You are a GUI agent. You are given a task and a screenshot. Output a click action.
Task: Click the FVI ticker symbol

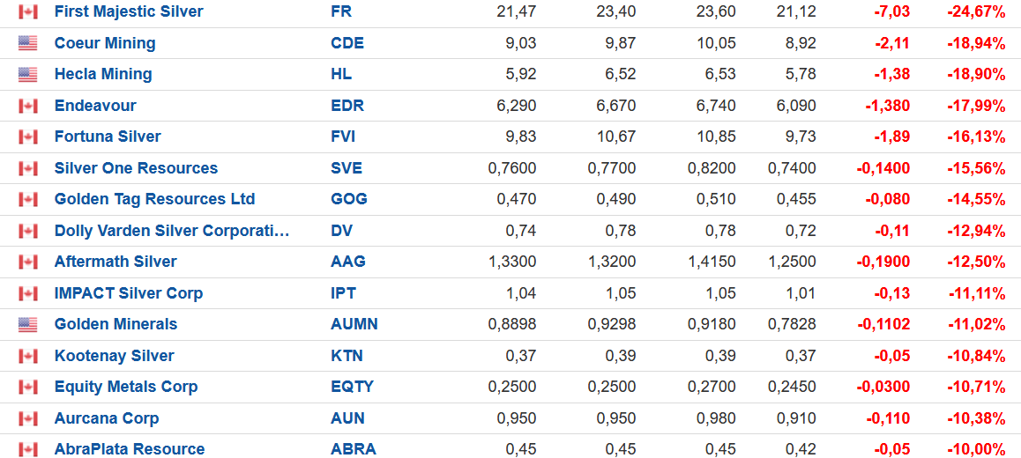tap(345, 137)
